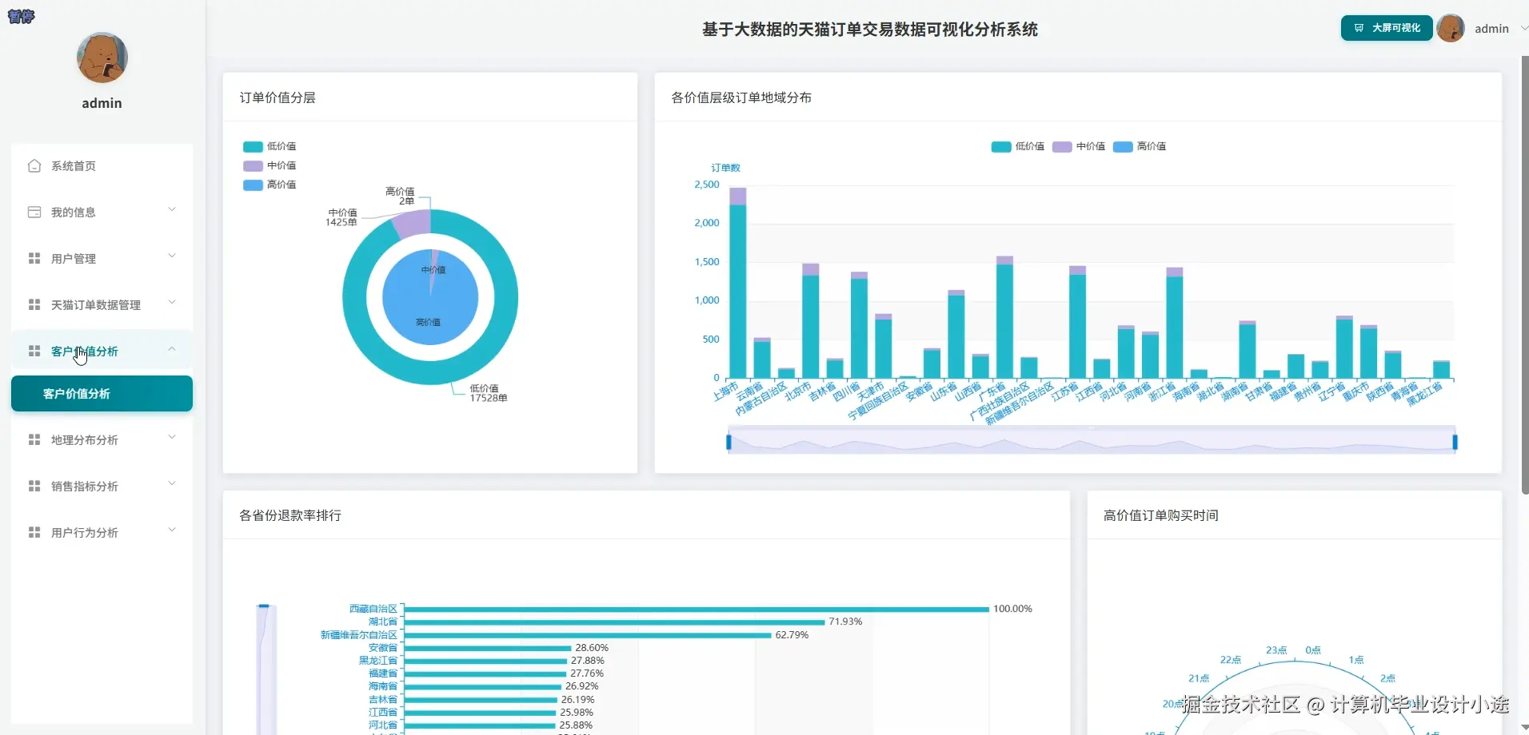Go to 系统首页 in the sidebar
The image size is (1529, 735).
[x=102, y=166]
